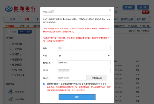Open 组织机构 in the sidebar
This screenshot has height=104, width=154.
point(17,44)
